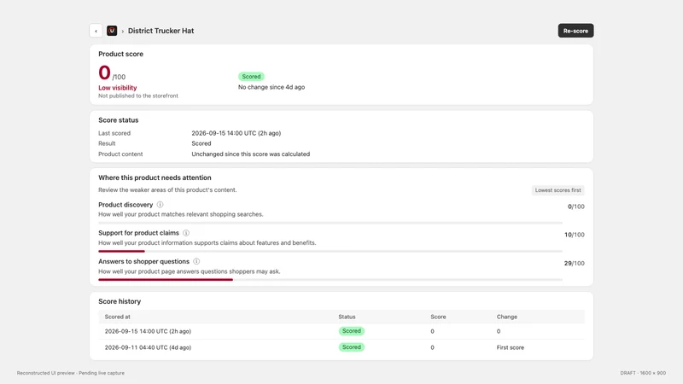Click the Scored badge in 2026-09-11 row

click(352, 347)
